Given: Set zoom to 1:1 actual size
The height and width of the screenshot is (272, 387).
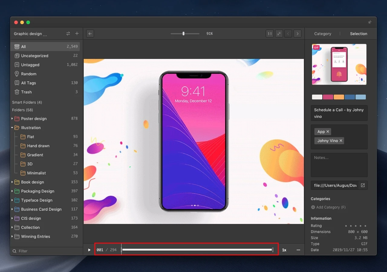Looking at the screenshot, I should [269, 34].
